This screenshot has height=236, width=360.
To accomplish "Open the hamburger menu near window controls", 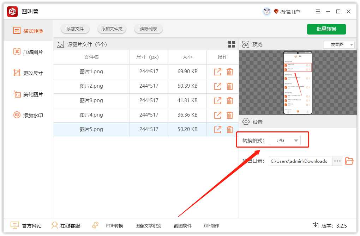I will [x=317, y=11].
